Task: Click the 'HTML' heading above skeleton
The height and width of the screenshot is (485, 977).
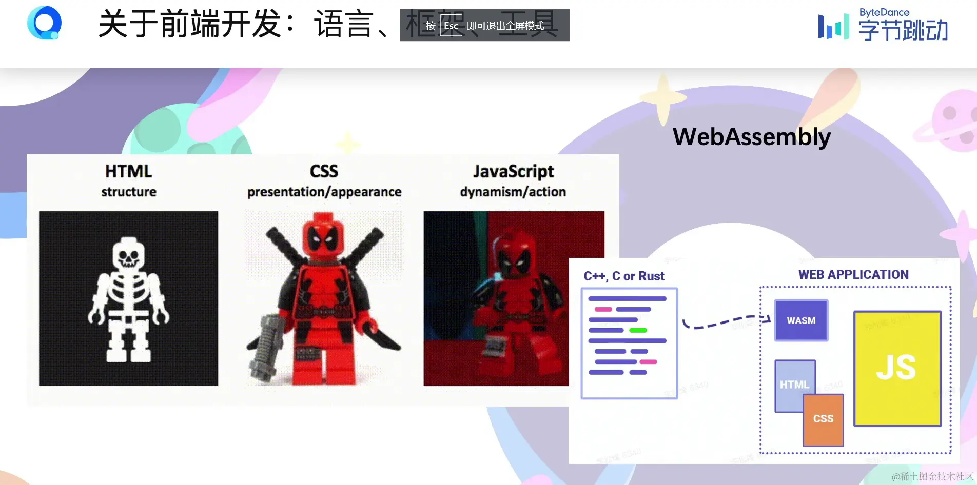Action: (x=128, y=171)
